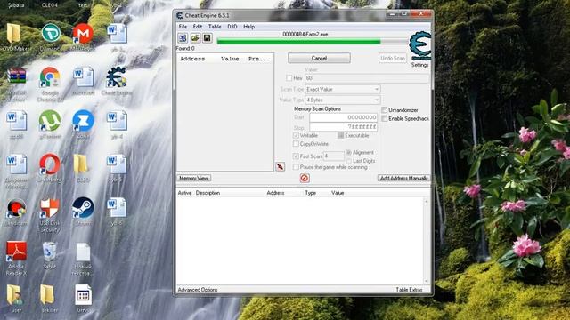This screenshot has height=320, width=570.
Task: Click the Undo Scan button
Action: click(x=393, y=58)
